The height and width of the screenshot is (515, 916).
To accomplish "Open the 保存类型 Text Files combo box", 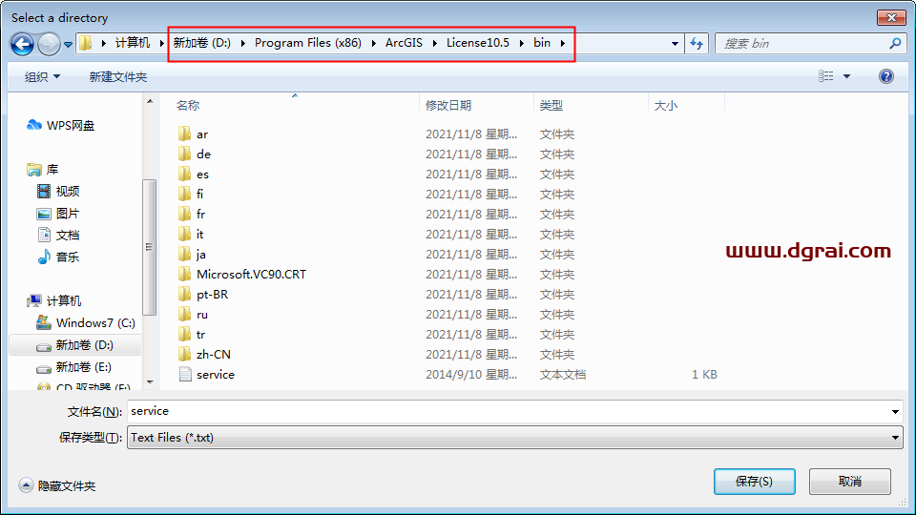I will [x=514, y=438].
